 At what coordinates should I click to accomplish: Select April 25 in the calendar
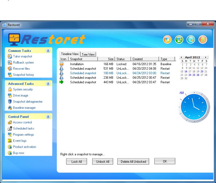pos(194,75)
